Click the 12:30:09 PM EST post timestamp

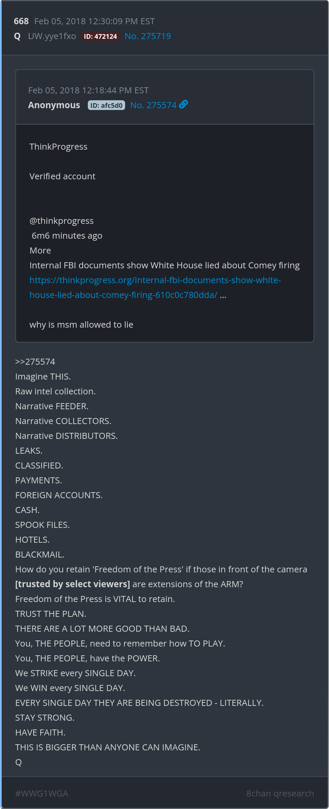(x=95, y=21)
